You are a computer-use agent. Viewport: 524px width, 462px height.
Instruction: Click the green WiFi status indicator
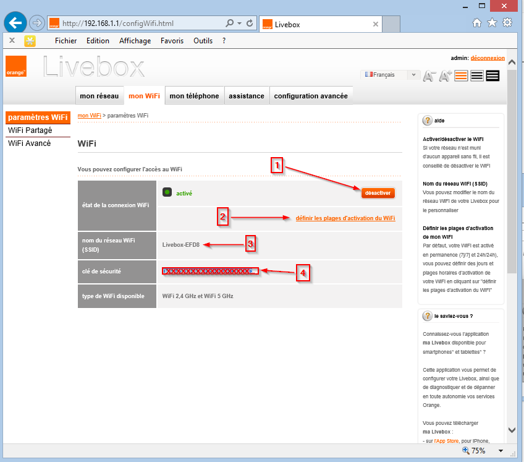click(167, 192)
